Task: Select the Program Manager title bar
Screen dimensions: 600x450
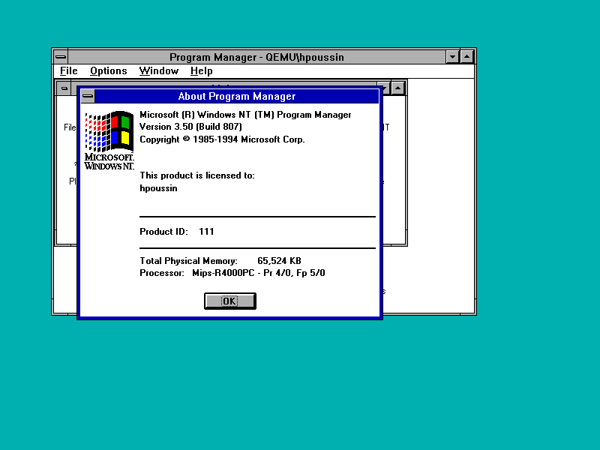Action: click(257, 56)
